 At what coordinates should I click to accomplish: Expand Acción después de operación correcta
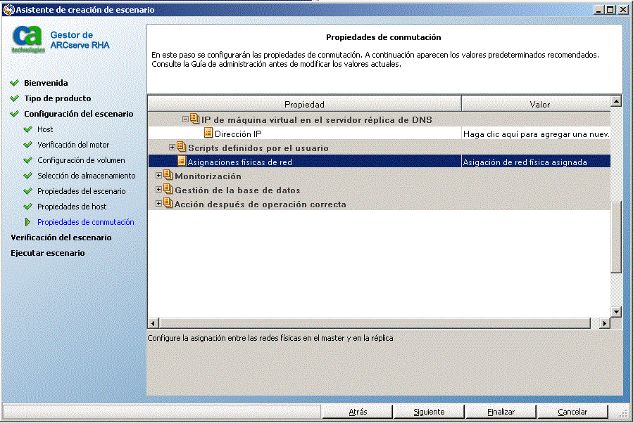(158, 204)
